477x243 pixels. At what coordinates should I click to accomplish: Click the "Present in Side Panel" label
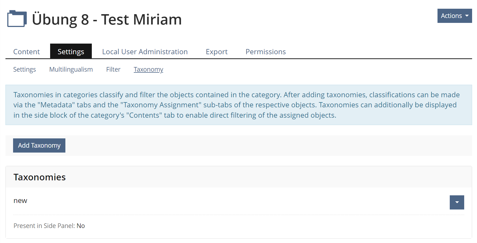(x=44, y=226)
